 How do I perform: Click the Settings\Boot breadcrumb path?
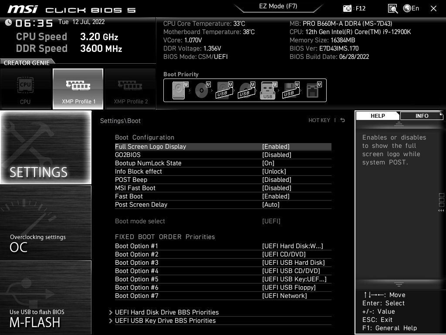pyautogui.click(x=120, y=120)
